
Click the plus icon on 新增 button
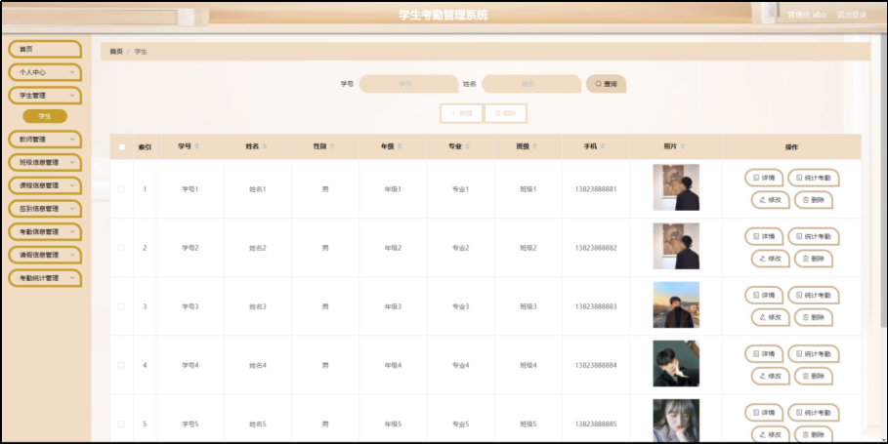coord(453,114)
